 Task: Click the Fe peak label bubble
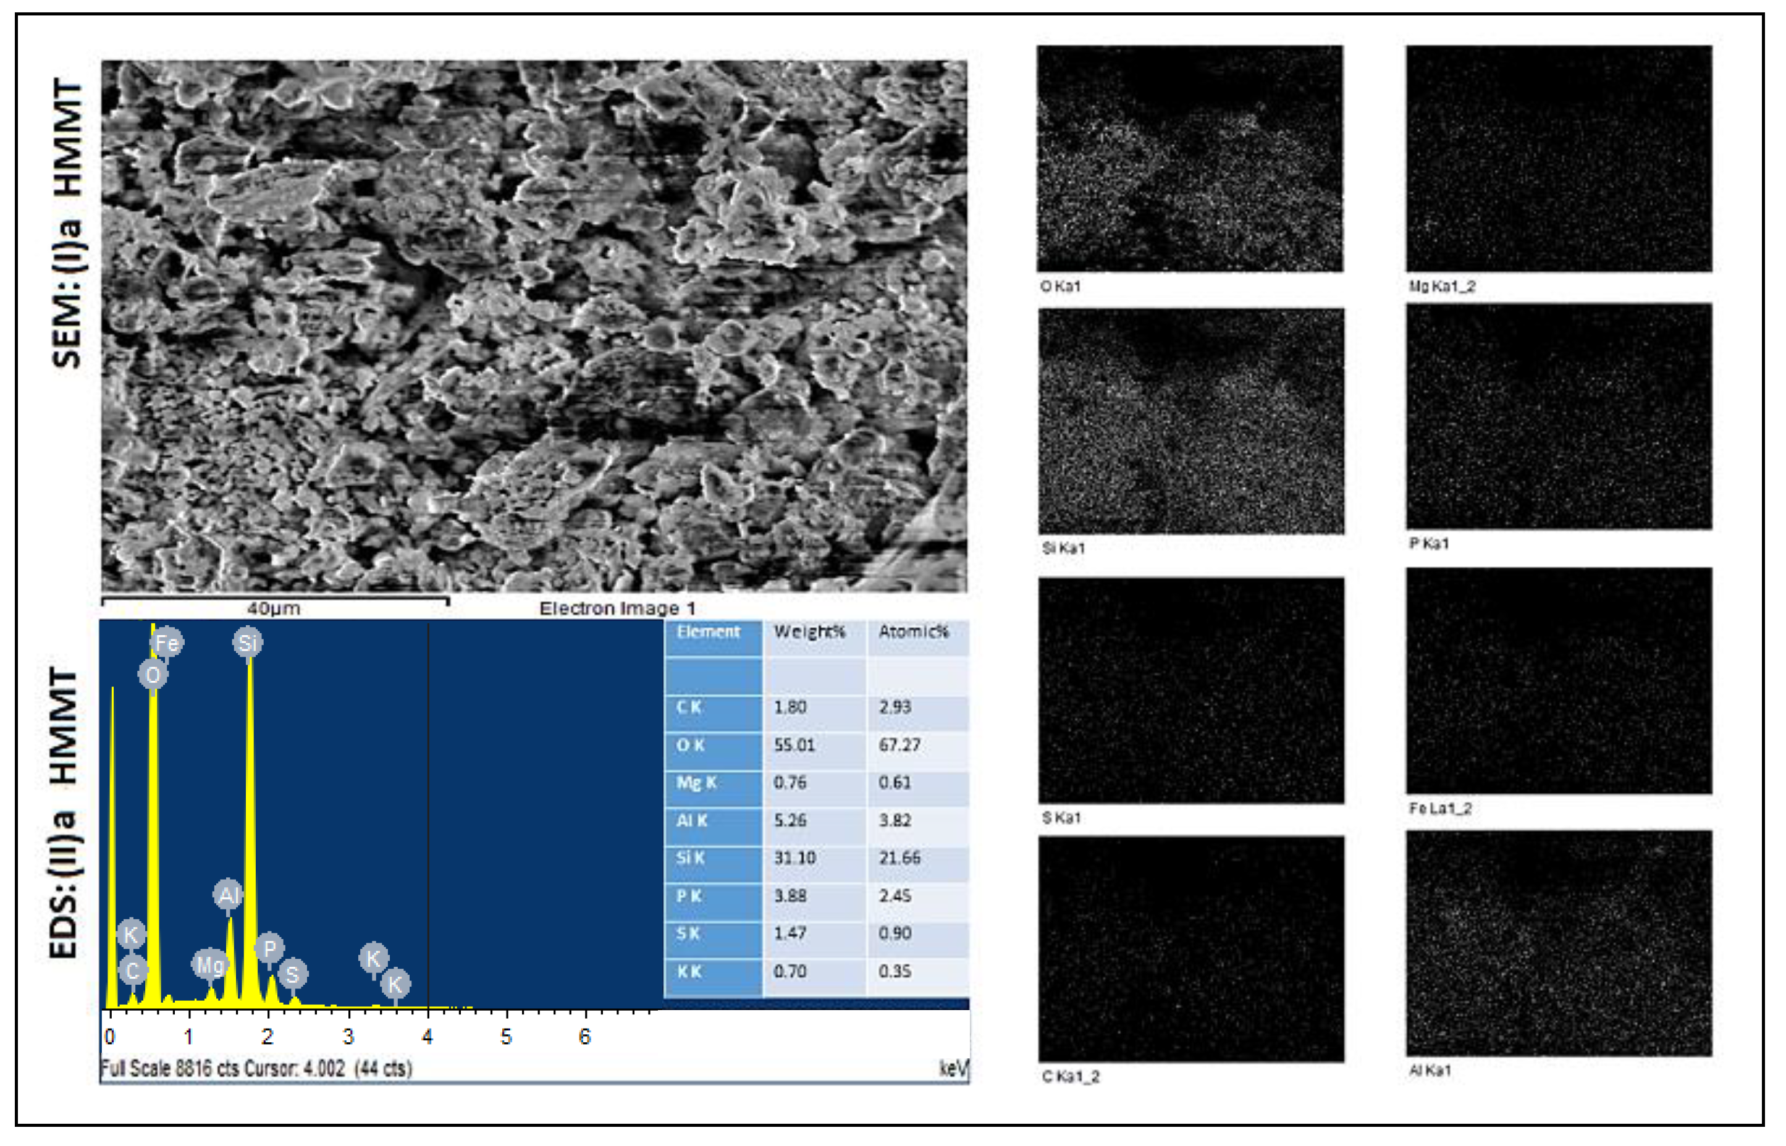coord(167,643)
